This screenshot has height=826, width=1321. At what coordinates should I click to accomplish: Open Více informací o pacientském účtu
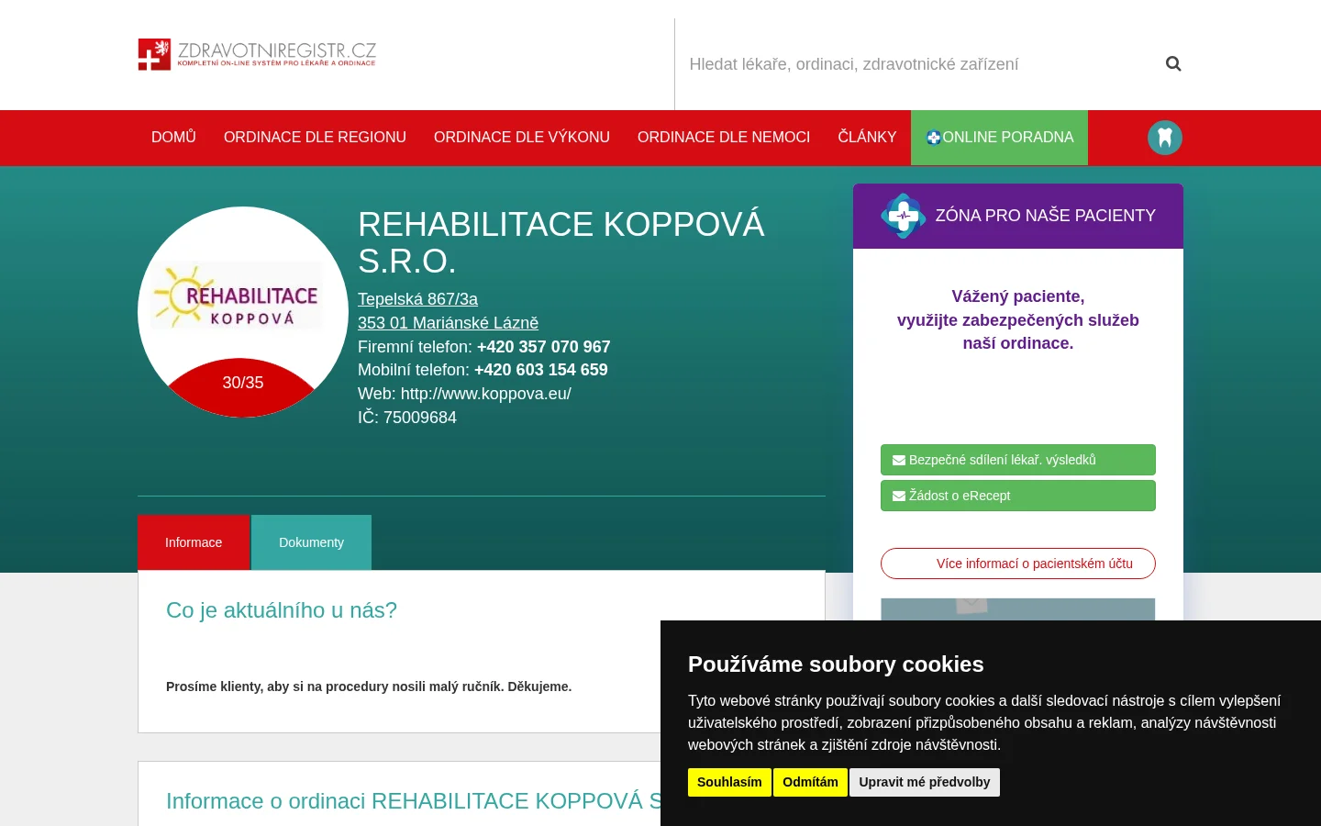1018,564
